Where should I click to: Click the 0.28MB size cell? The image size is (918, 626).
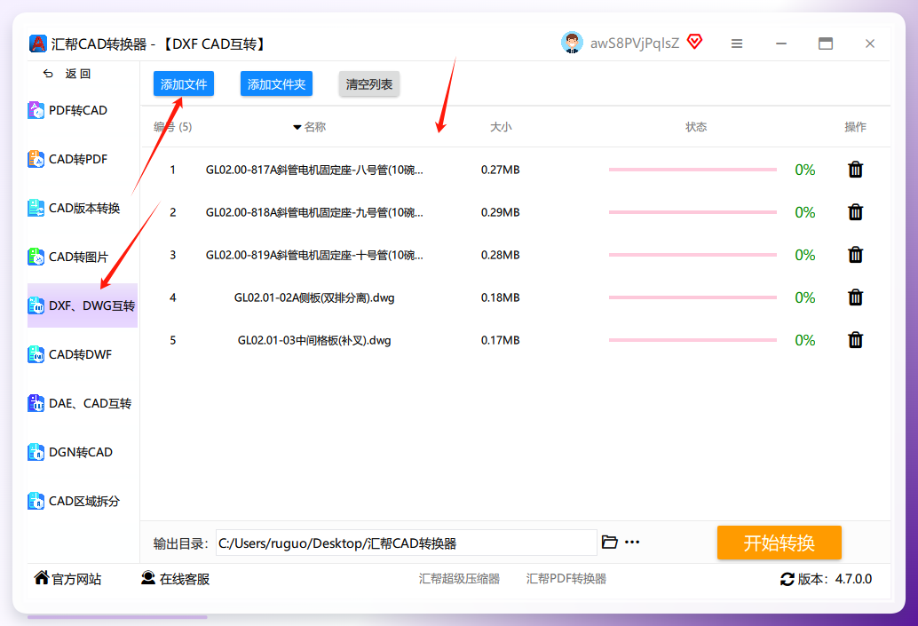click(x=501, y=255)
